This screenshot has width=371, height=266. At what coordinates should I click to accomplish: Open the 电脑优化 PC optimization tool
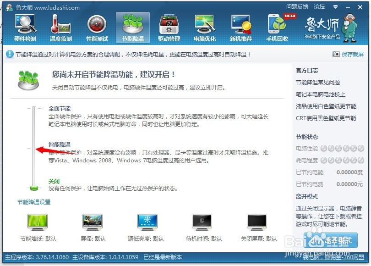click(204, 27)
